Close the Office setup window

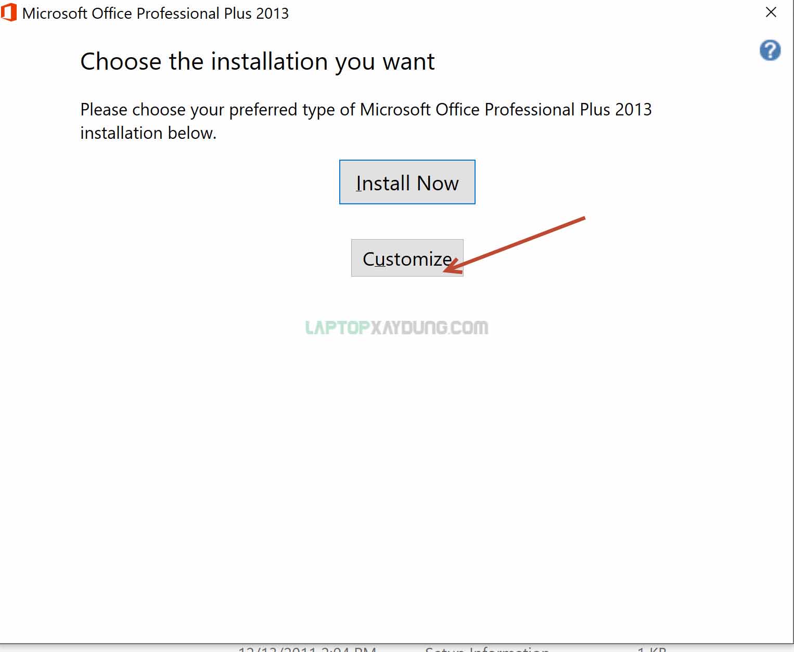[x=771, y=12]
